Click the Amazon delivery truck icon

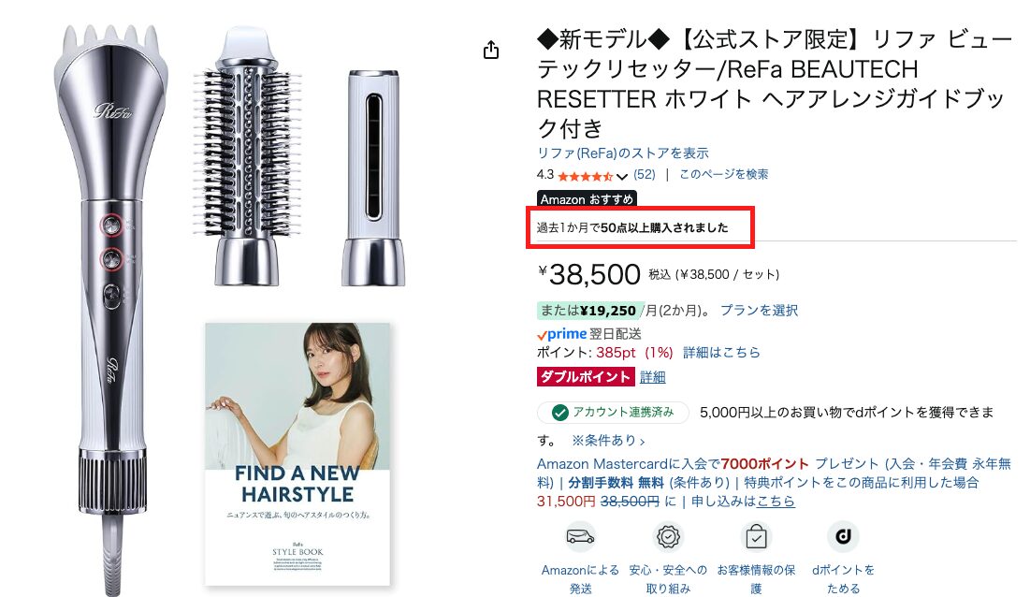(x=580, y=537)
